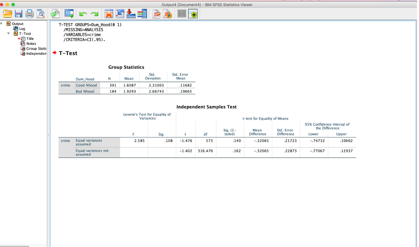The image size is (419, 247).
Task: Click the Std. Deviation value 2.31003
Action: (156, 85)
